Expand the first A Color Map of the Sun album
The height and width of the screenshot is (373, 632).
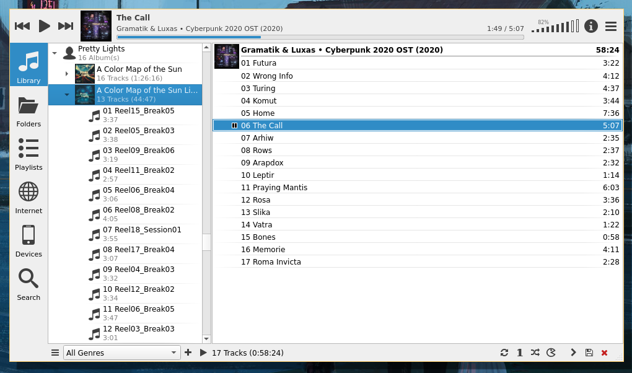tap(67, 74)
